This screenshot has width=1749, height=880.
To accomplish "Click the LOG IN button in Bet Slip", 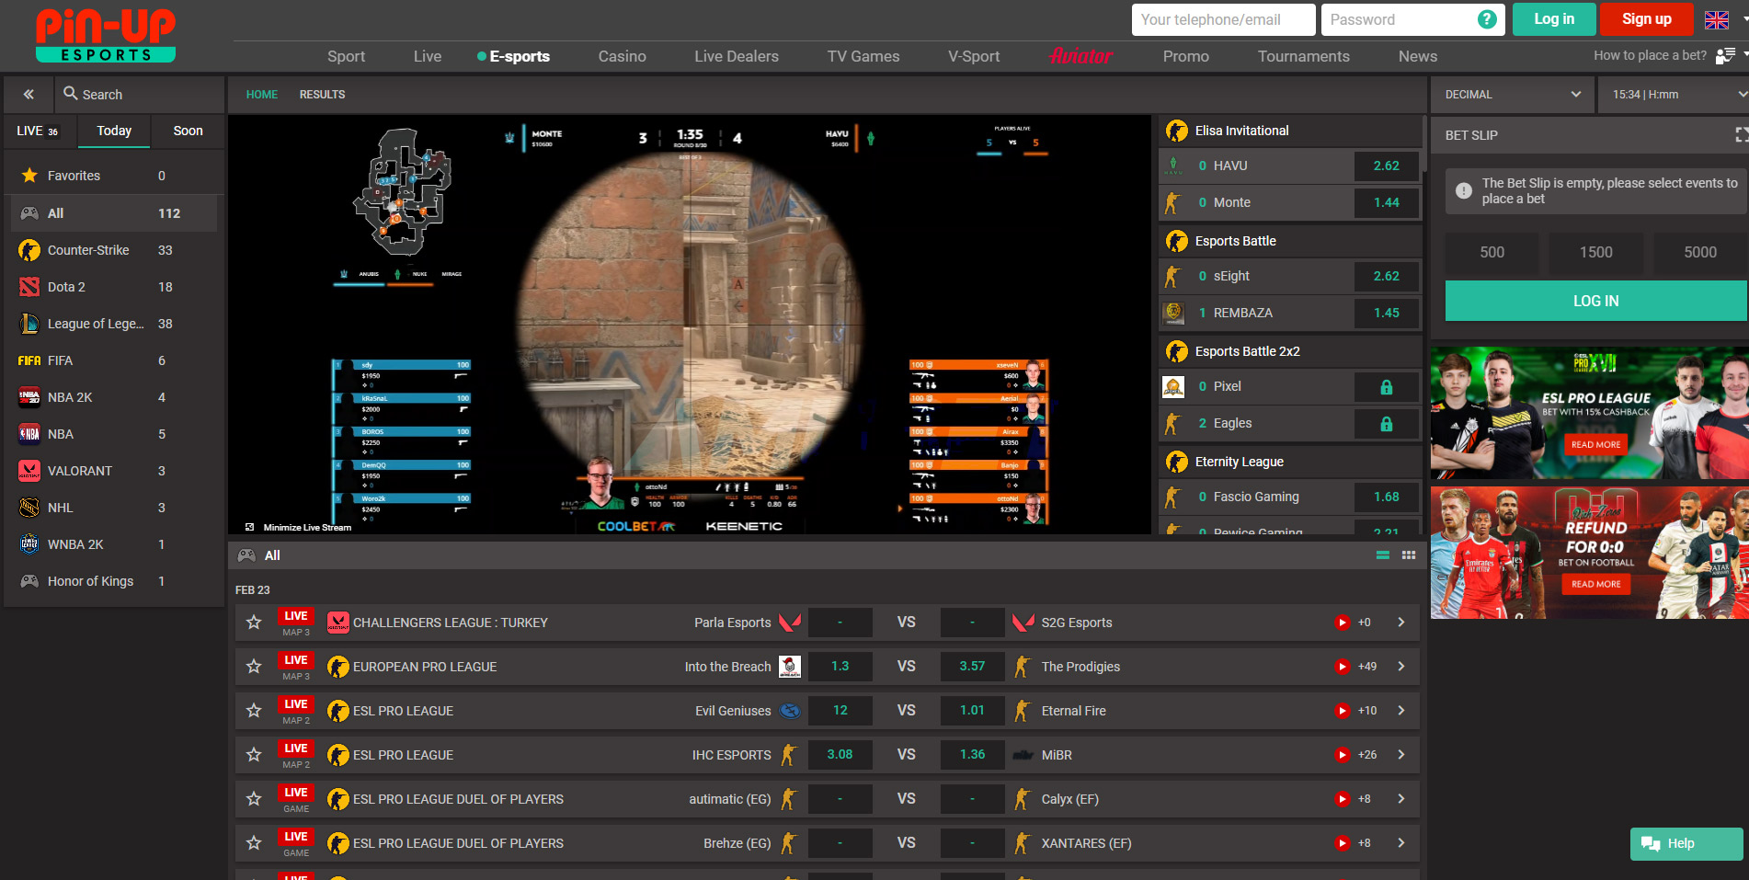I will [x=1595, y=301].
